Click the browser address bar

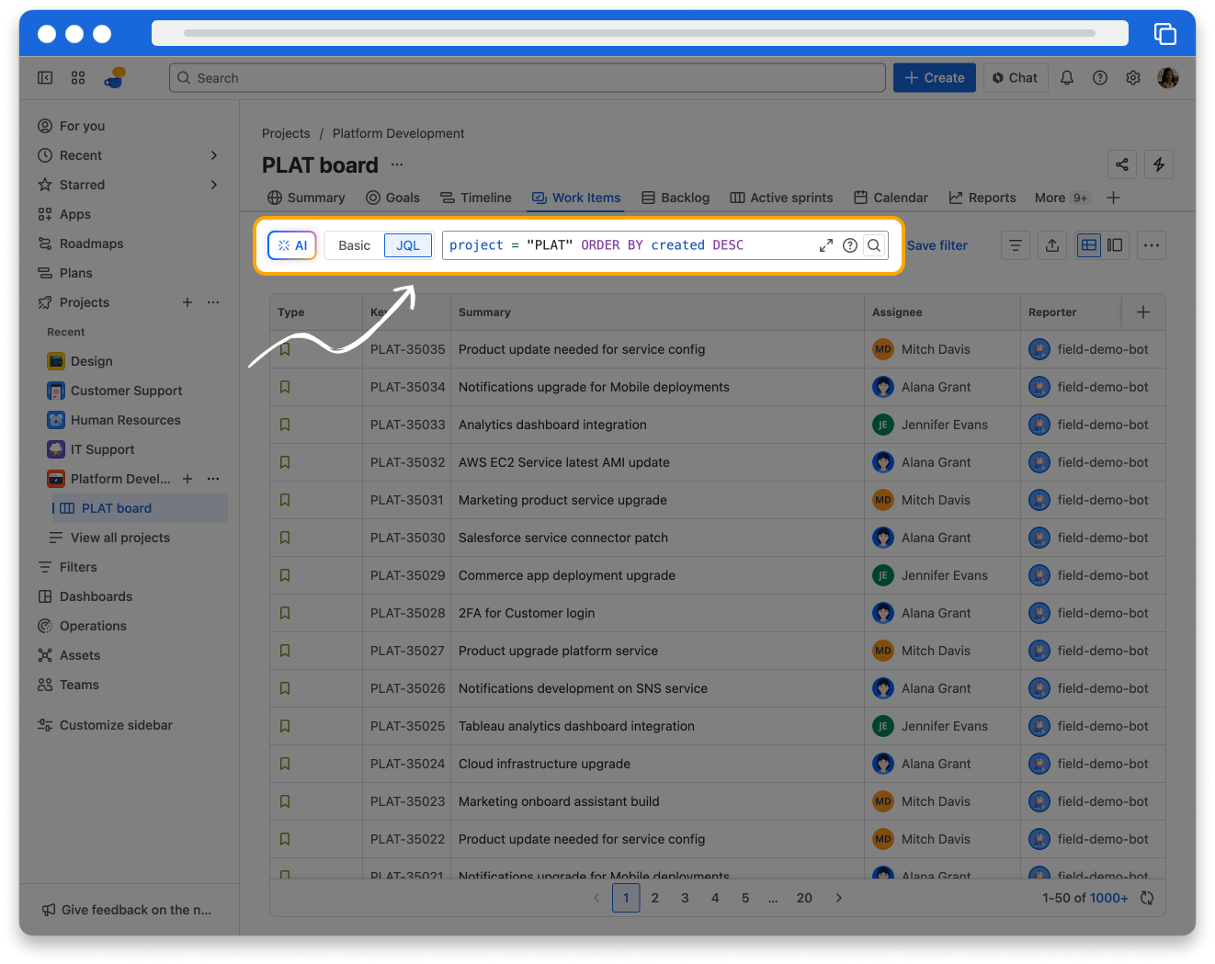coord(640,33)
